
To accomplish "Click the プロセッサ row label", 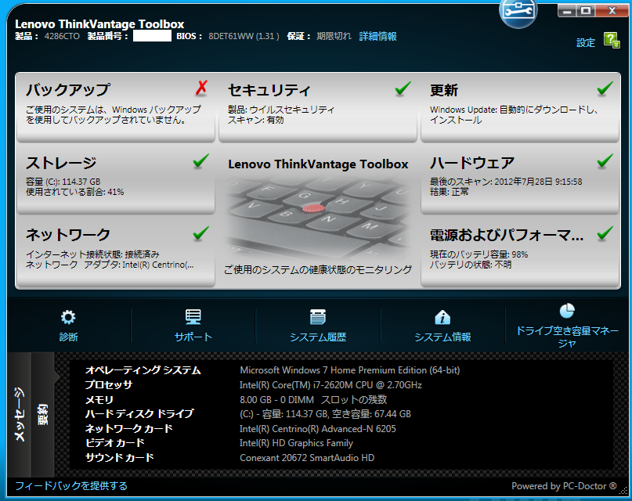I will click(x=108, y=384).
